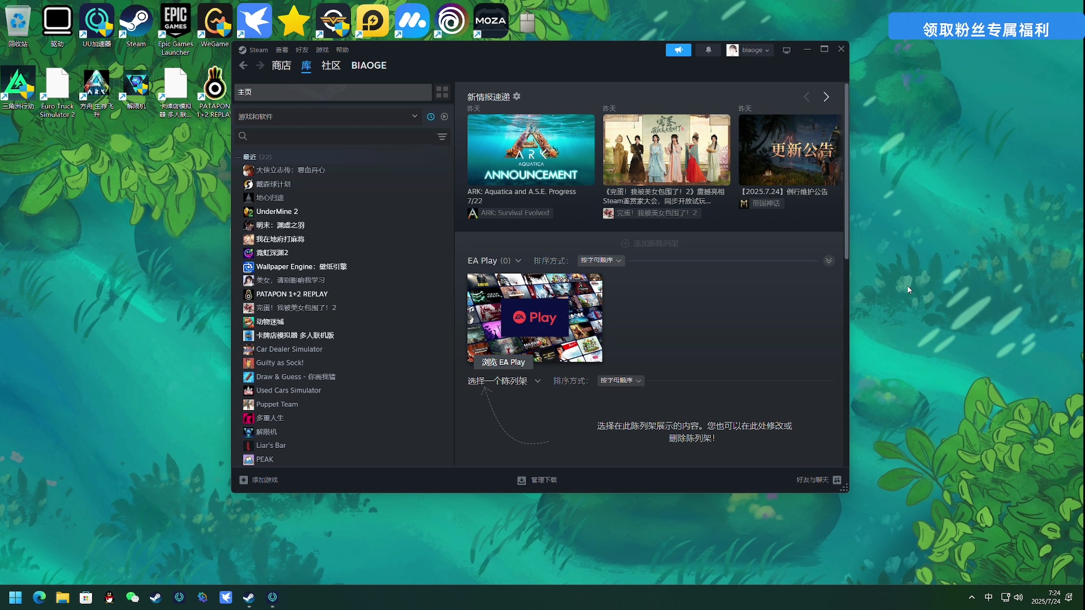Screen dimensions: 1085x610
Task: Click the manage downloads icon
Action: [x=522, y=480]
